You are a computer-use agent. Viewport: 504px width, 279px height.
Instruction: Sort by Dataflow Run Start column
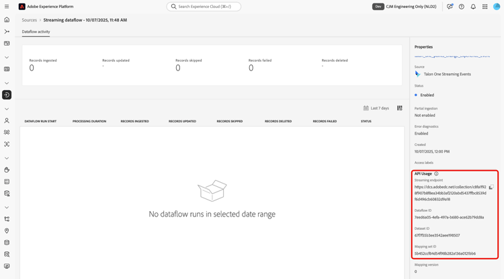click(40, 121)
